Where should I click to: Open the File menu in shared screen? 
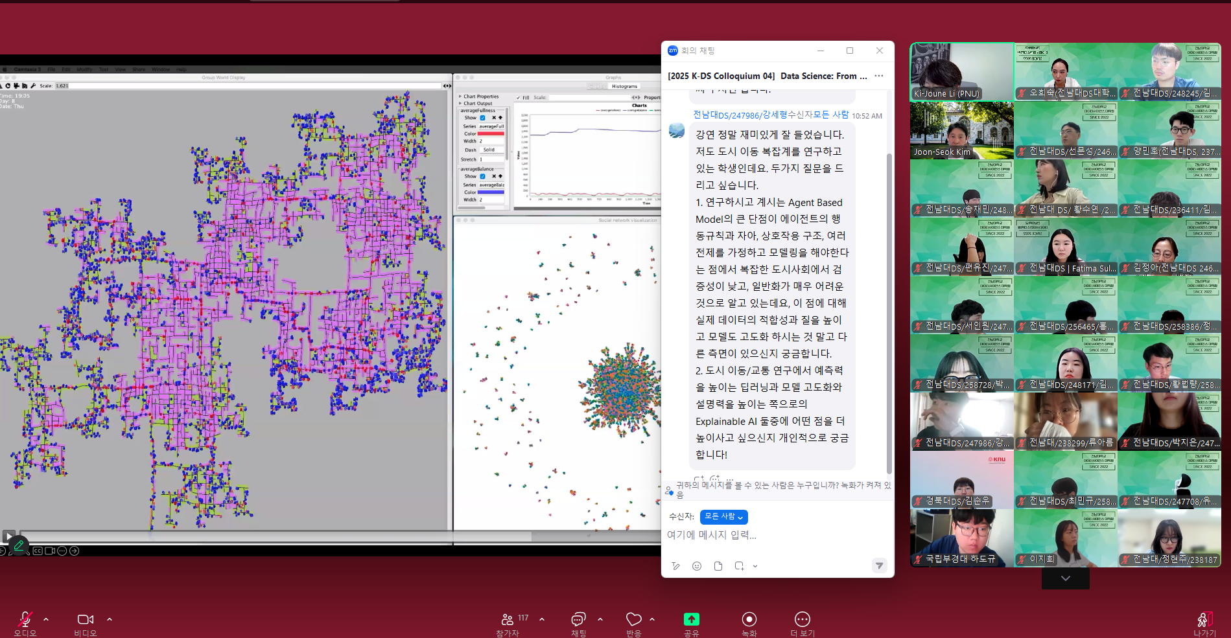51,69
